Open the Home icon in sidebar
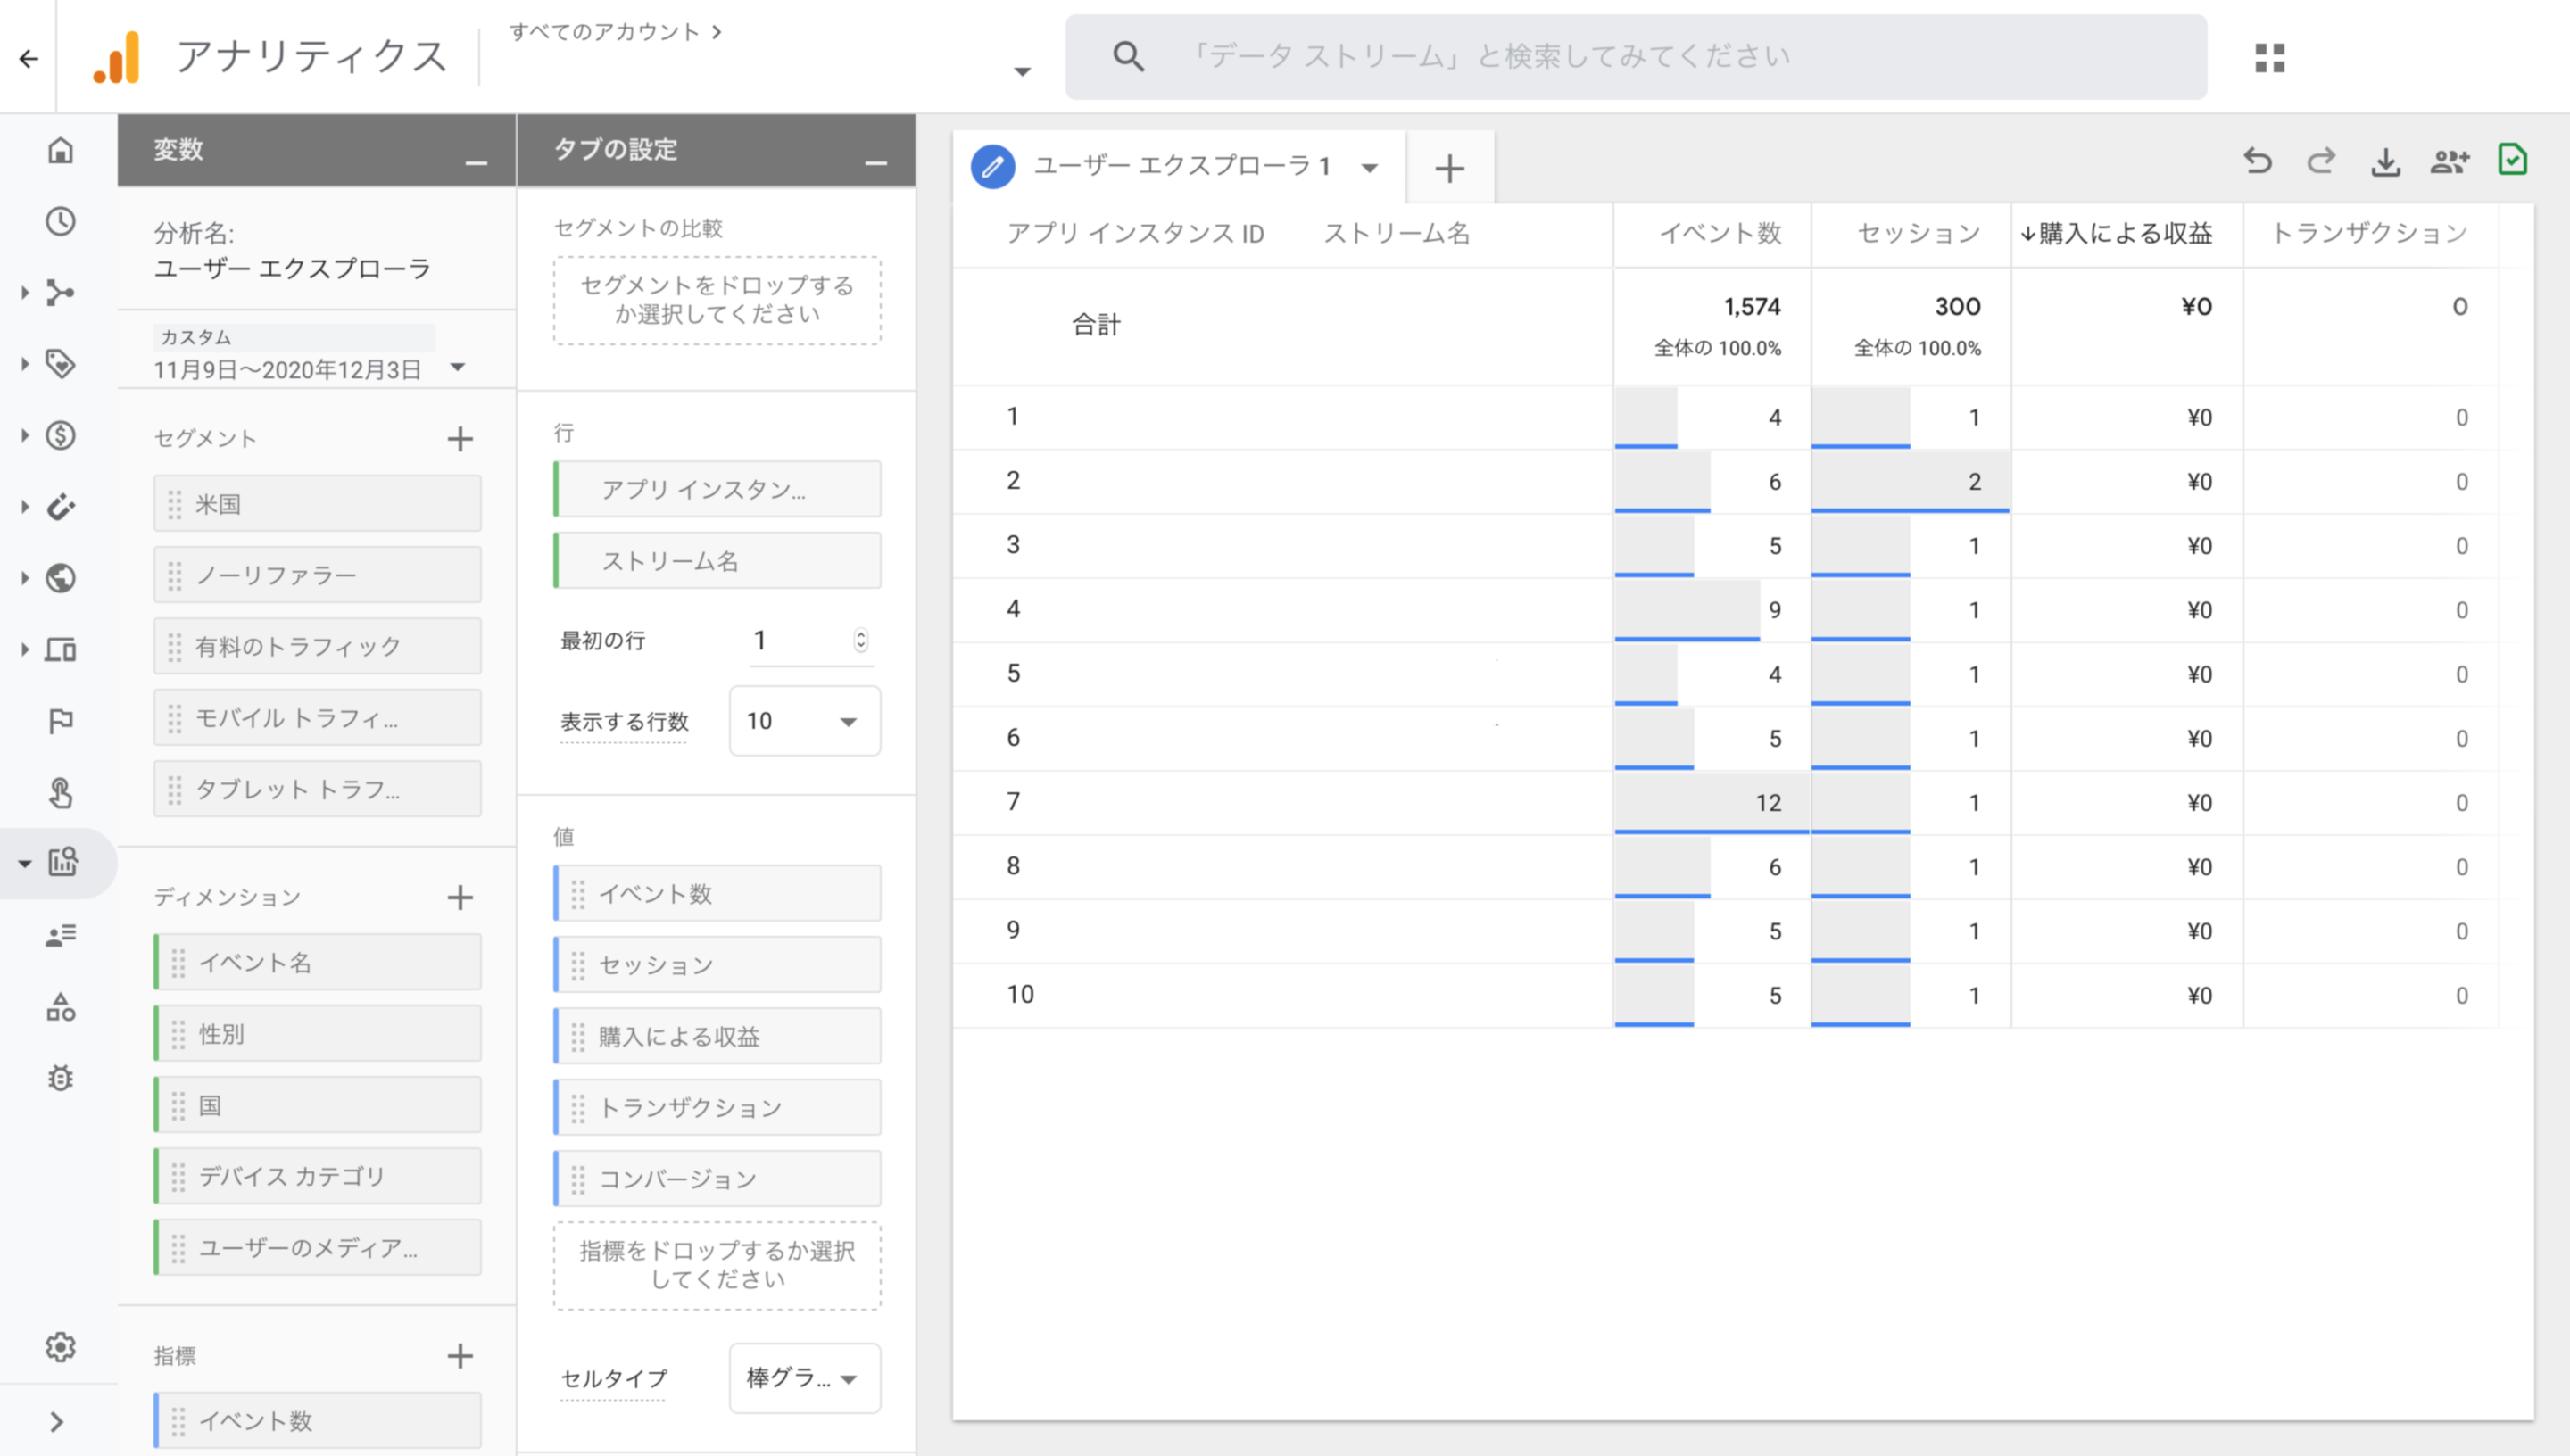This screenshot has width=2570, height=1456. pyautogui.click(x=61, y=150)
